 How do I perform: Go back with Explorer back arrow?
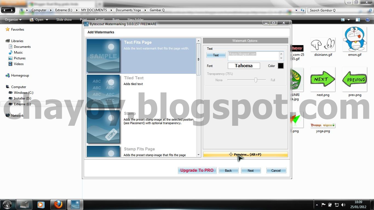[x=5, y=10]
